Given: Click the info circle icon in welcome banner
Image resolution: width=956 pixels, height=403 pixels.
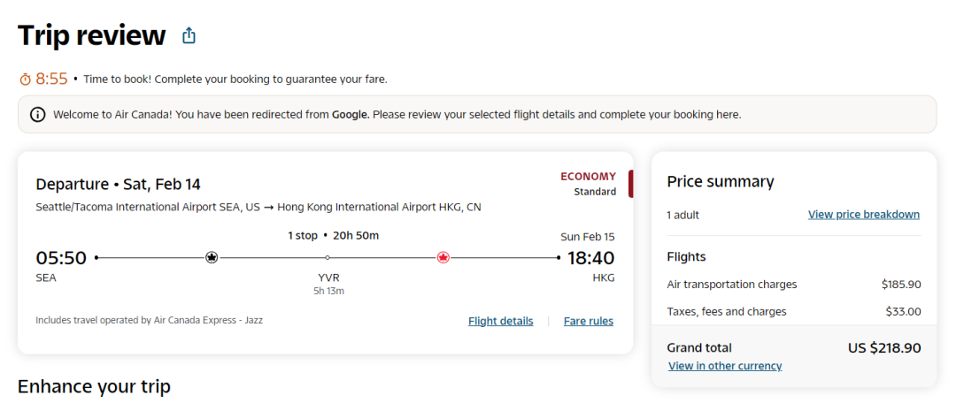Looking at the screenshot, I should [x=38, y=115].
